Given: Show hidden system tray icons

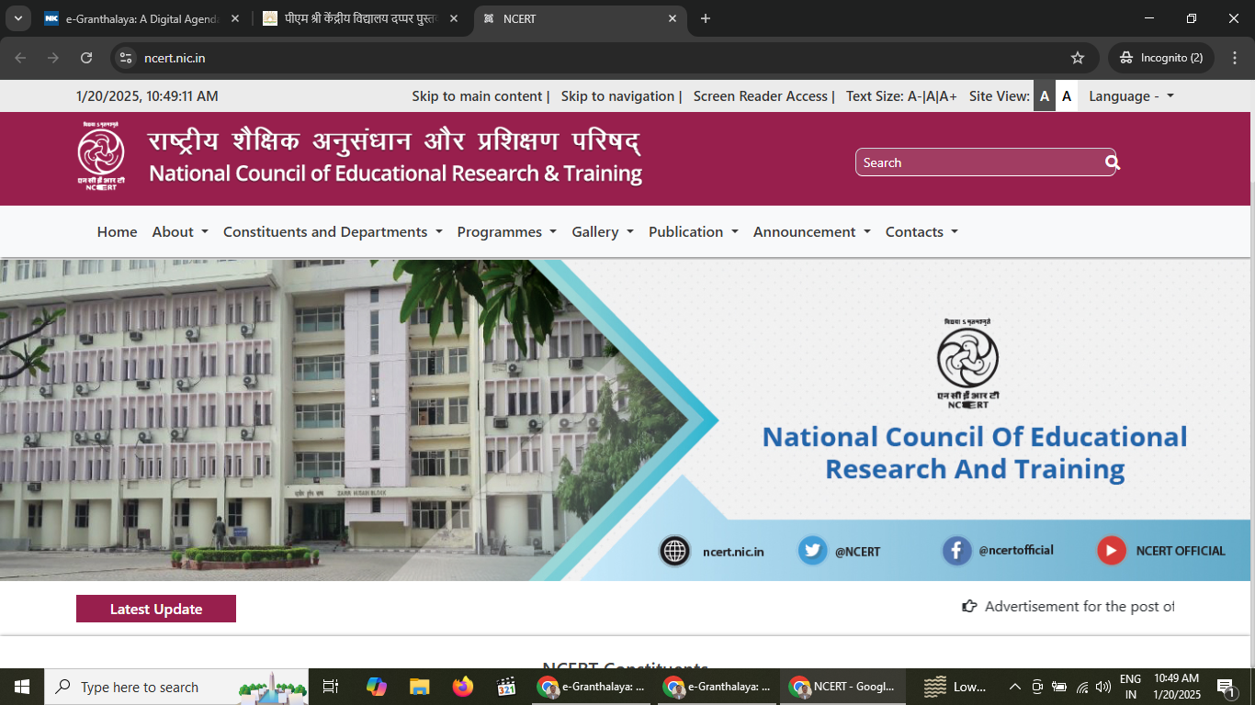Looking at the screenshot, I should tap(1014, 687).
